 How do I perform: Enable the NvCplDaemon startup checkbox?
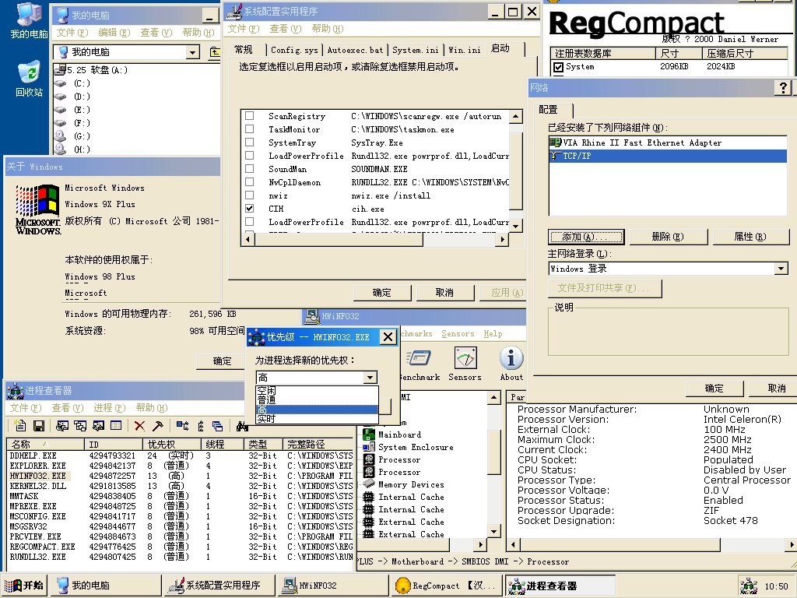[x=250, y=182]
